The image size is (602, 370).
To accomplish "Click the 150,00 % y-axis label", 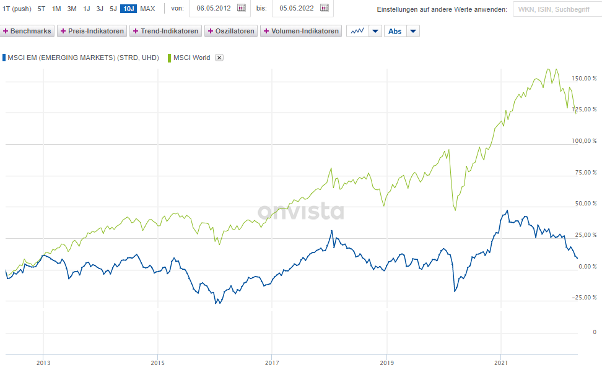I will pyautogui.click(x=584, y=78).
